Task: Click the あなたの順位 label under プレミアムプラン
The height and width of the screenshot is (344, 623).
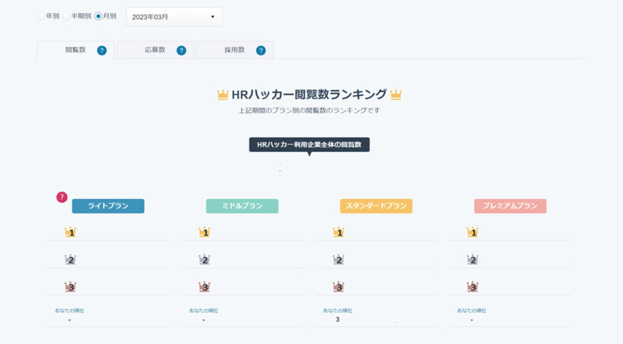Action: (472, 311)
